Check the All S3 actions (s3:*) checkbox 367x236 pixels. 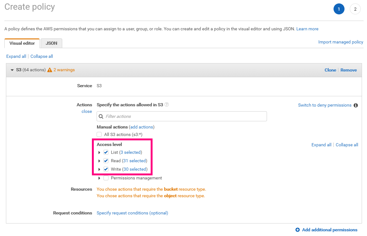tap(99, 134)
